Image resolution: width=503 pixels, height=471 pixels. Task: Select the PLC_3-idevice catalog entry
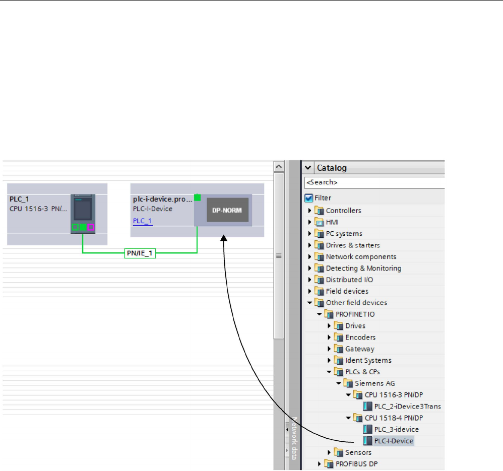click(x=397, y=430)
